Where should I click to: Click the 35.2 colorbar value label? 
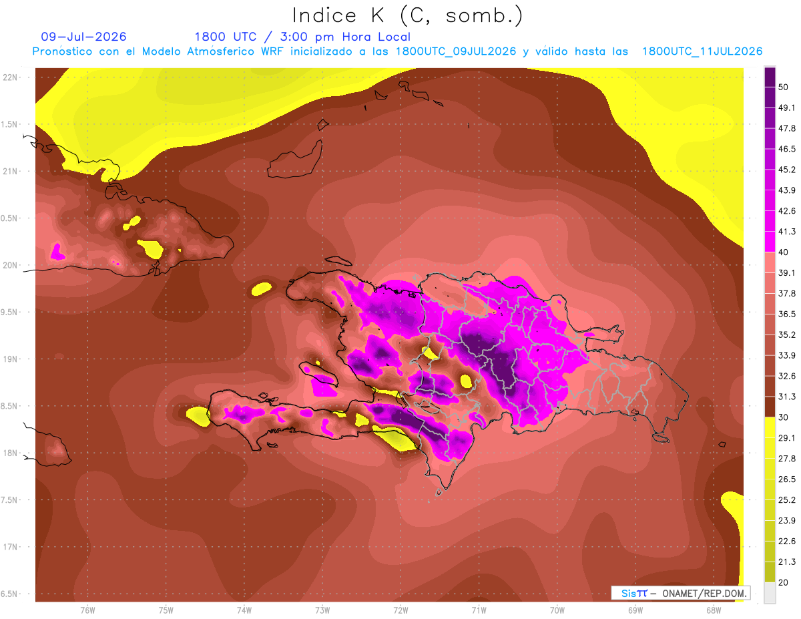point(788,335)
